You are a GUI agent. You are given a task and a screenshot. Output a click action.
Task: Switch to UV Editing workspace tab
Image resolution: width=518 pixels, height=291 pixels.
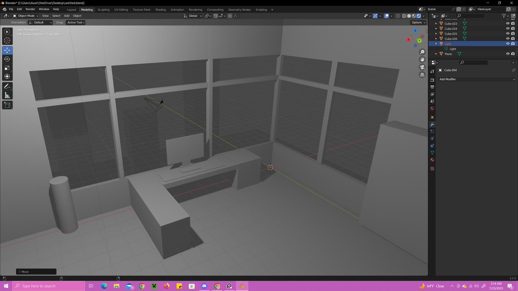click(121, 9)
